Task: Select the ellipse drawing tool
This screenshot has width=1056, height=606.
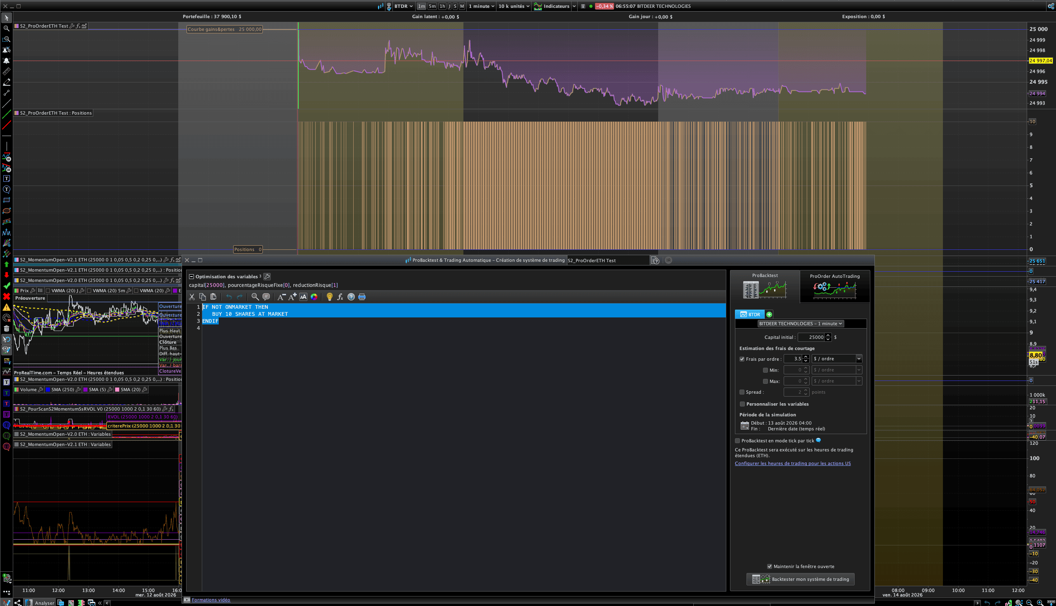Action: pyautogui.click(x=7, y=211)
